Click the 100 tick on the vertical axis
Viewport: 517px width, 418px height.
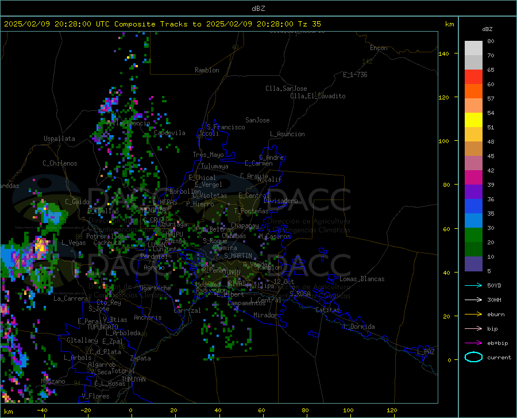coord(443,141)
